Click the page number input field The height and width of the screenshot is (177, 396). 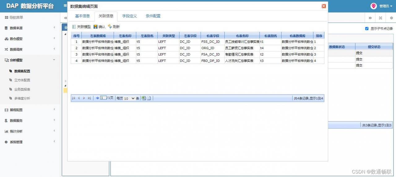pos(103,98)
